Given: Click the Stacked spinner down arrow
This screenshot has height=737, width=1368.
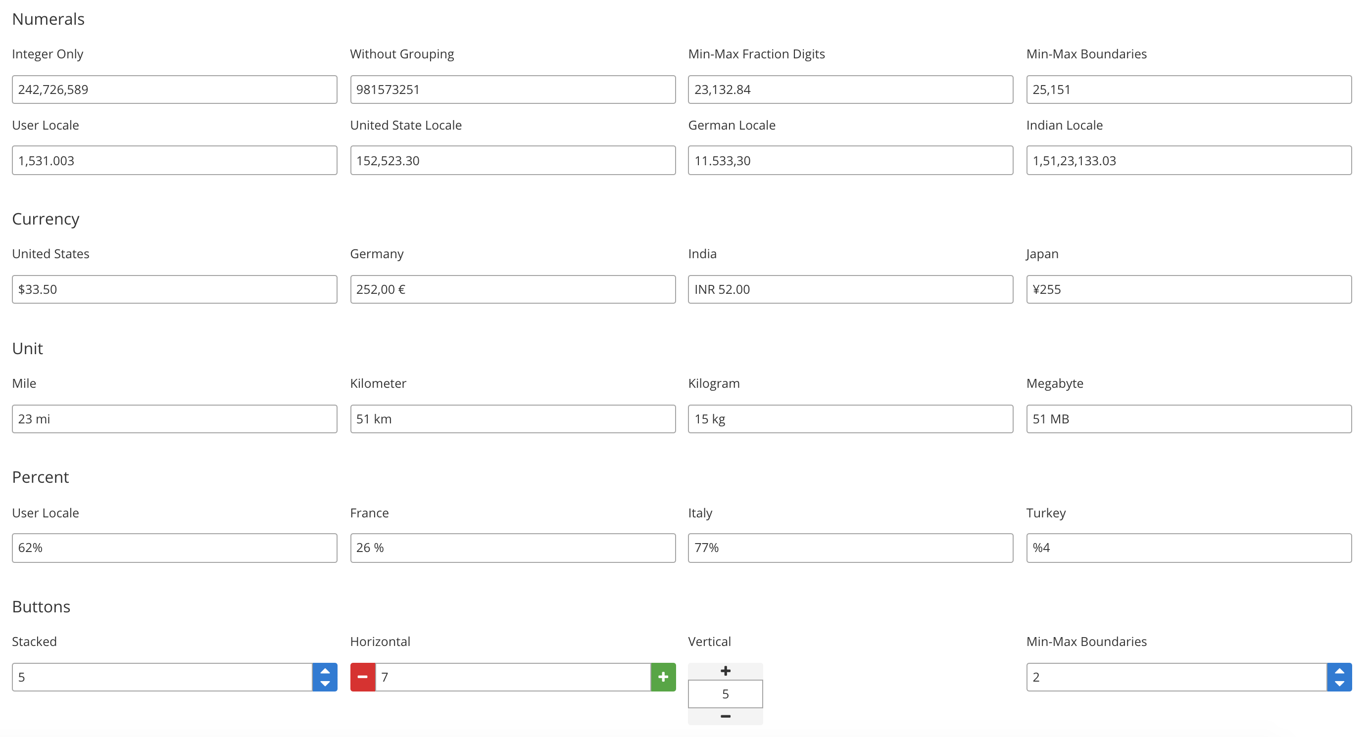Looking at the screenshot, I should (x=325, y=684).
